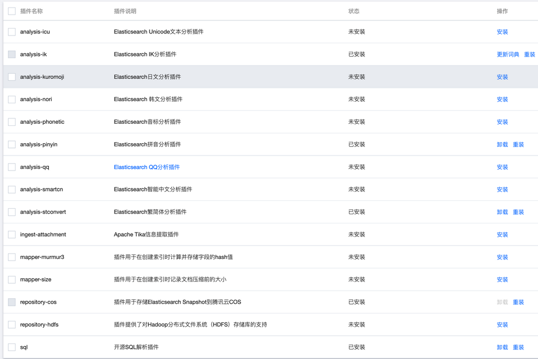Click the ingest-attachment plugin name

(x=43, y=235)
